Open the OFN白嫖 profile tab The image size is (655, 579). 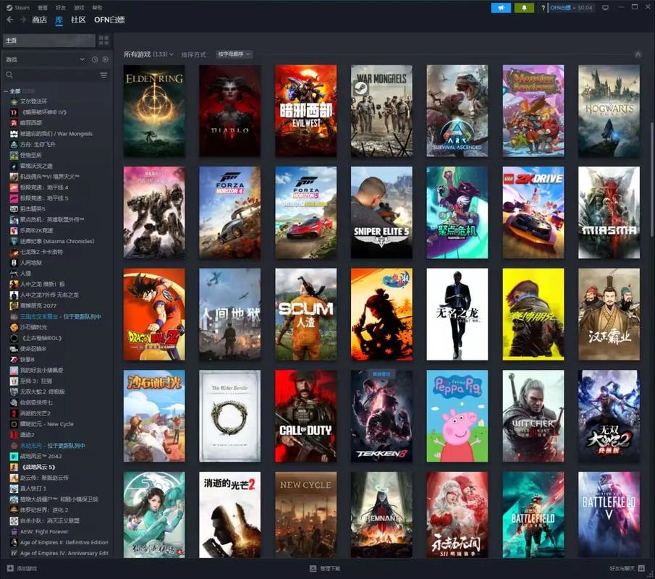109,20
